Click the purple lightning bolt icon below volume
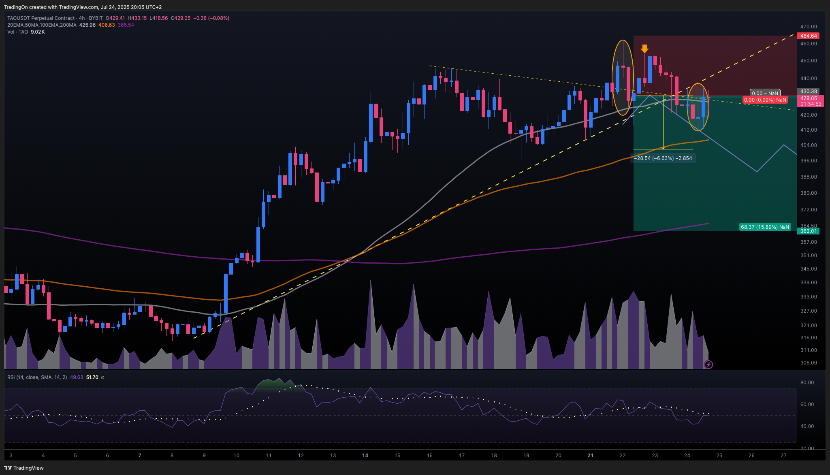This screenshot has height=475, width=830. (x=708, y=365)
